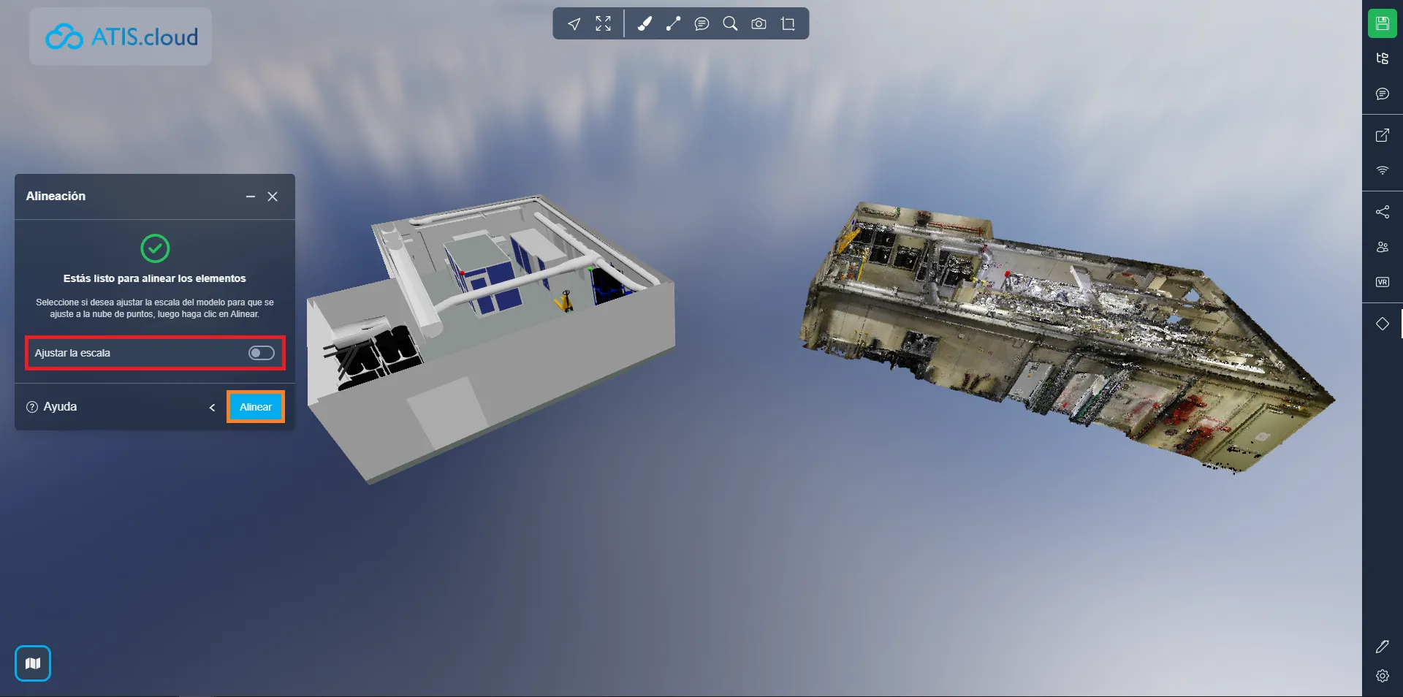Open the annotation comment tool
The width and height of the screenshot is (1403, 697).
(x=701, y=24)
